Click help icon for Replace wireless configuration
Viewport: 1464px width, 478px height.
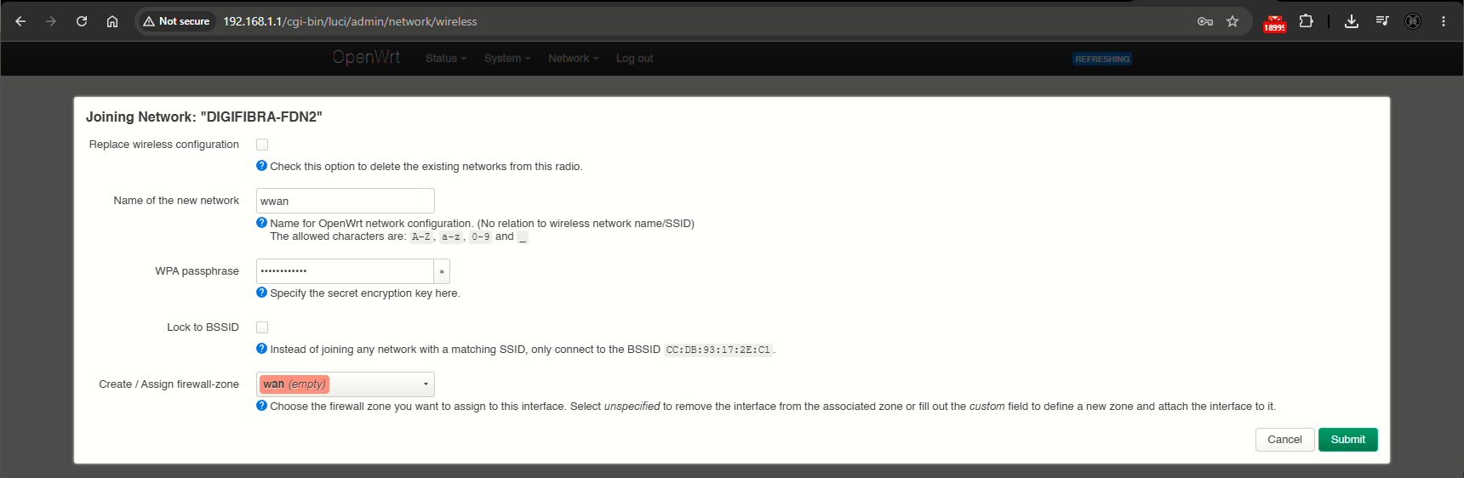click(261, 166)
